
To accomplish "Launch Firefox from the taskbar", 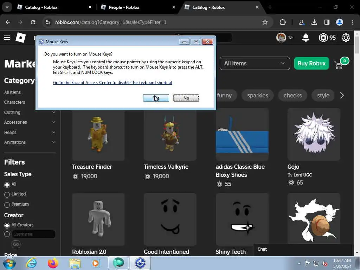I will point(53,263).
